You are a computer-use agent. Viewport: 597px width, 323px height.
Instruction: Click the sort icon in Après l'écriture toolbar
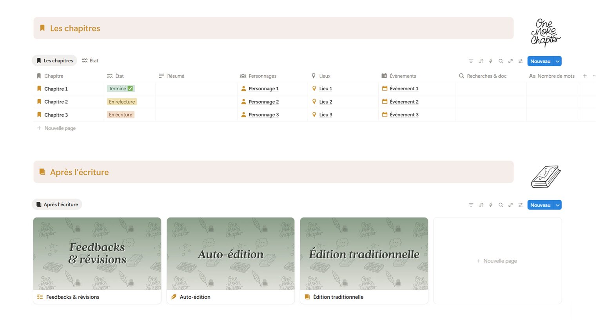click(x=481, y=205)
